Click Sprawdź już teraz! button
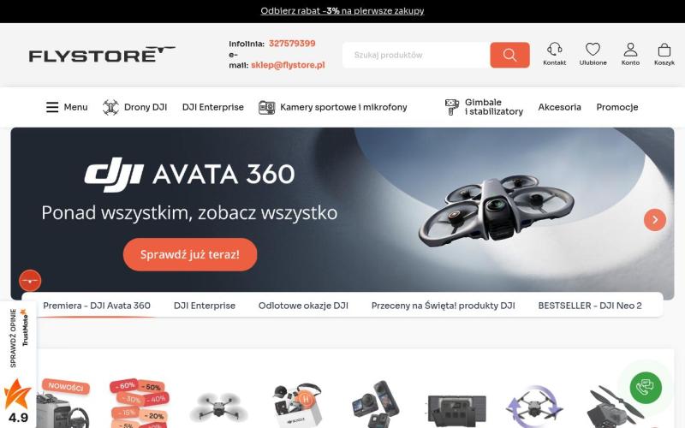Image resolution: width=685 pixels, height=428 pixels. 190,254
